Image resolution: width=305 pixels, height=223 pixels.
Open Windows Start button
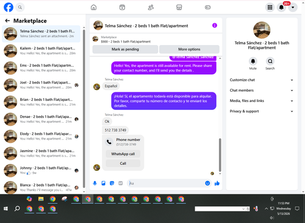(x=5, y=208)
